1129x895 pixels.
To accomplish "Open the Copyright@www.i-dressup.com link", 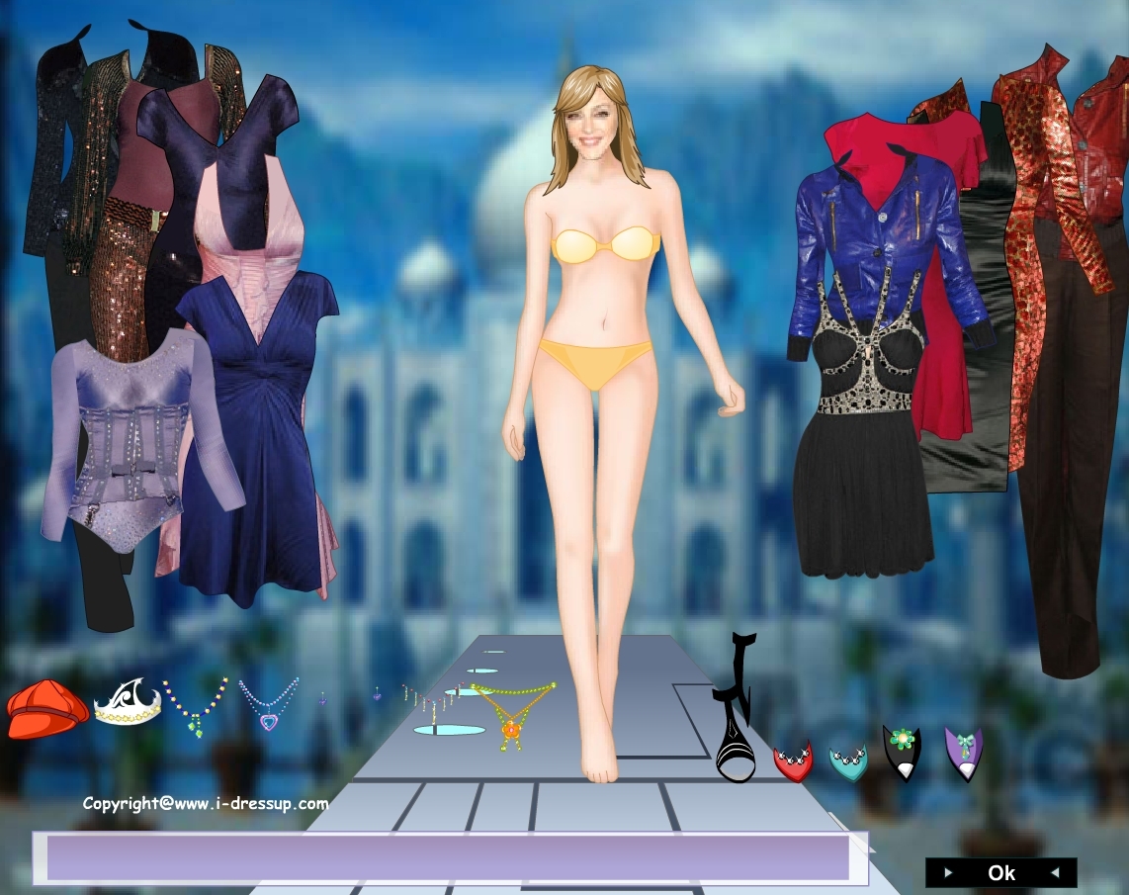I will click(x=206, y=804).
